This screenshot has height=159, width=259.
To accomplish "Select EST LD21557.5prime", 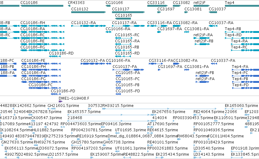I will 50,157.
